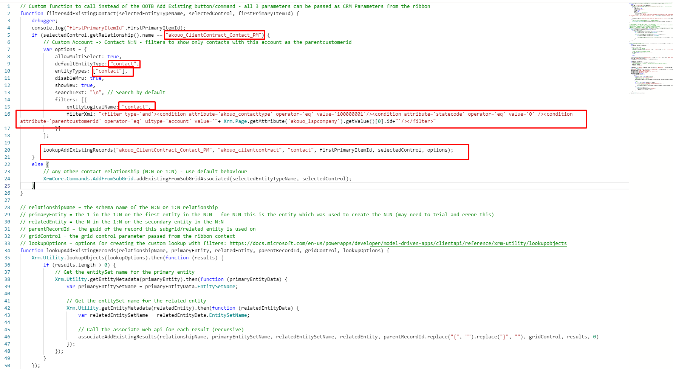Click the minimap on the right edge
The height and width of the screenshot is (369, 673).
[650, 45]
